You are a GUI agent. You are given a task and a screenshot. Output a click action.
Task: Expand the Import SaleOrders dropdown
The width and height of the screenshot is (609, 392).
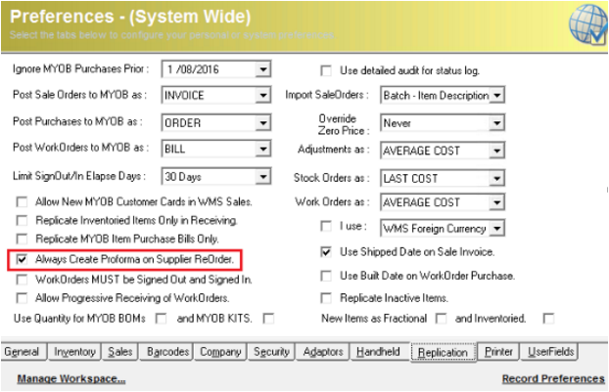click(x=496, y=95)
